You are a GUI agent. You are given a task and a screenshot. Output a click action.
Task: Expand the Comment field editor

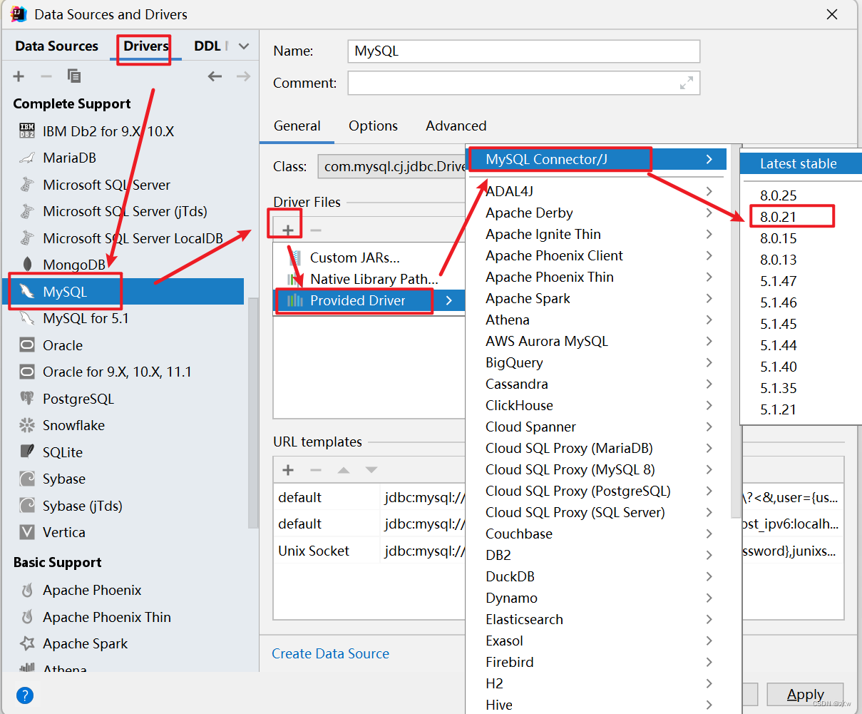[685, 83]
